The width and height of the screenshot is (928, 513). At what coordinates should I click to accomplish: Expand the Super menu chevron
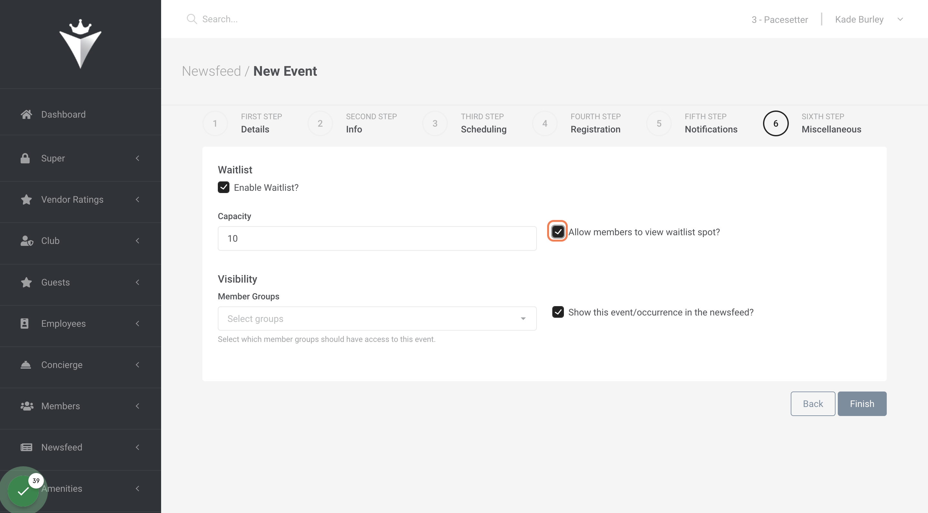click(137, 158)
